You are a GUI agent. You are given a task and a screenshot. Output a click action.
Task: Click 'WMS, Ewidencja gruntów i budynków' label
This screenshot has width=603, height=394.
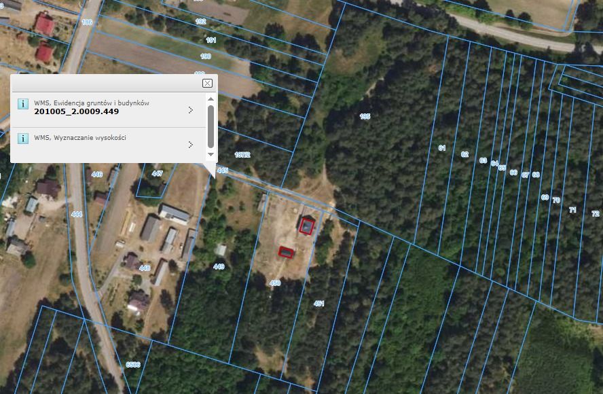click(92, 103)
